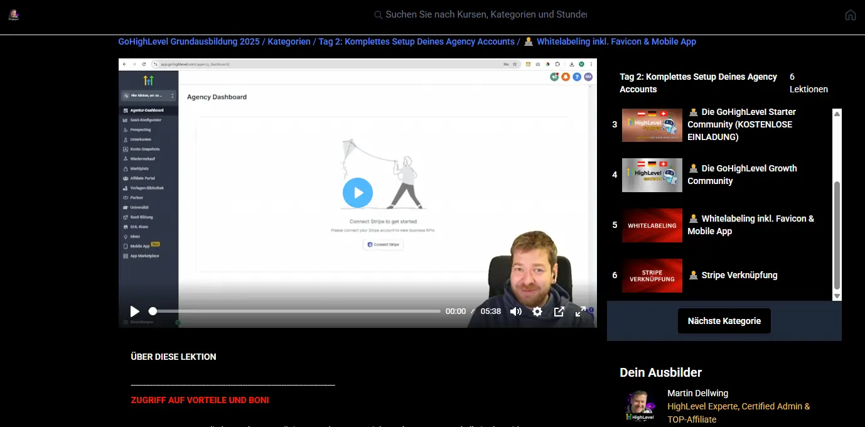Click the lesson list scrollbar up arrow

(x=837, y=114)
